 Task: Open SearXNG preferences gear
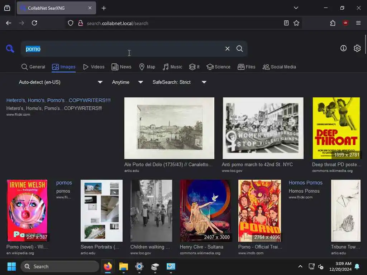pos(357,48)
